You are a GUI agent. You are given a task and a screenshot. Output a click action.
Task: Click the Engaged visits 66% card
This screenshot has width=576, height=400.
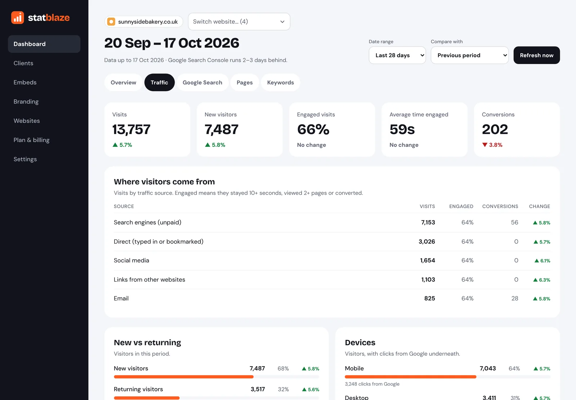click(332, 130)
